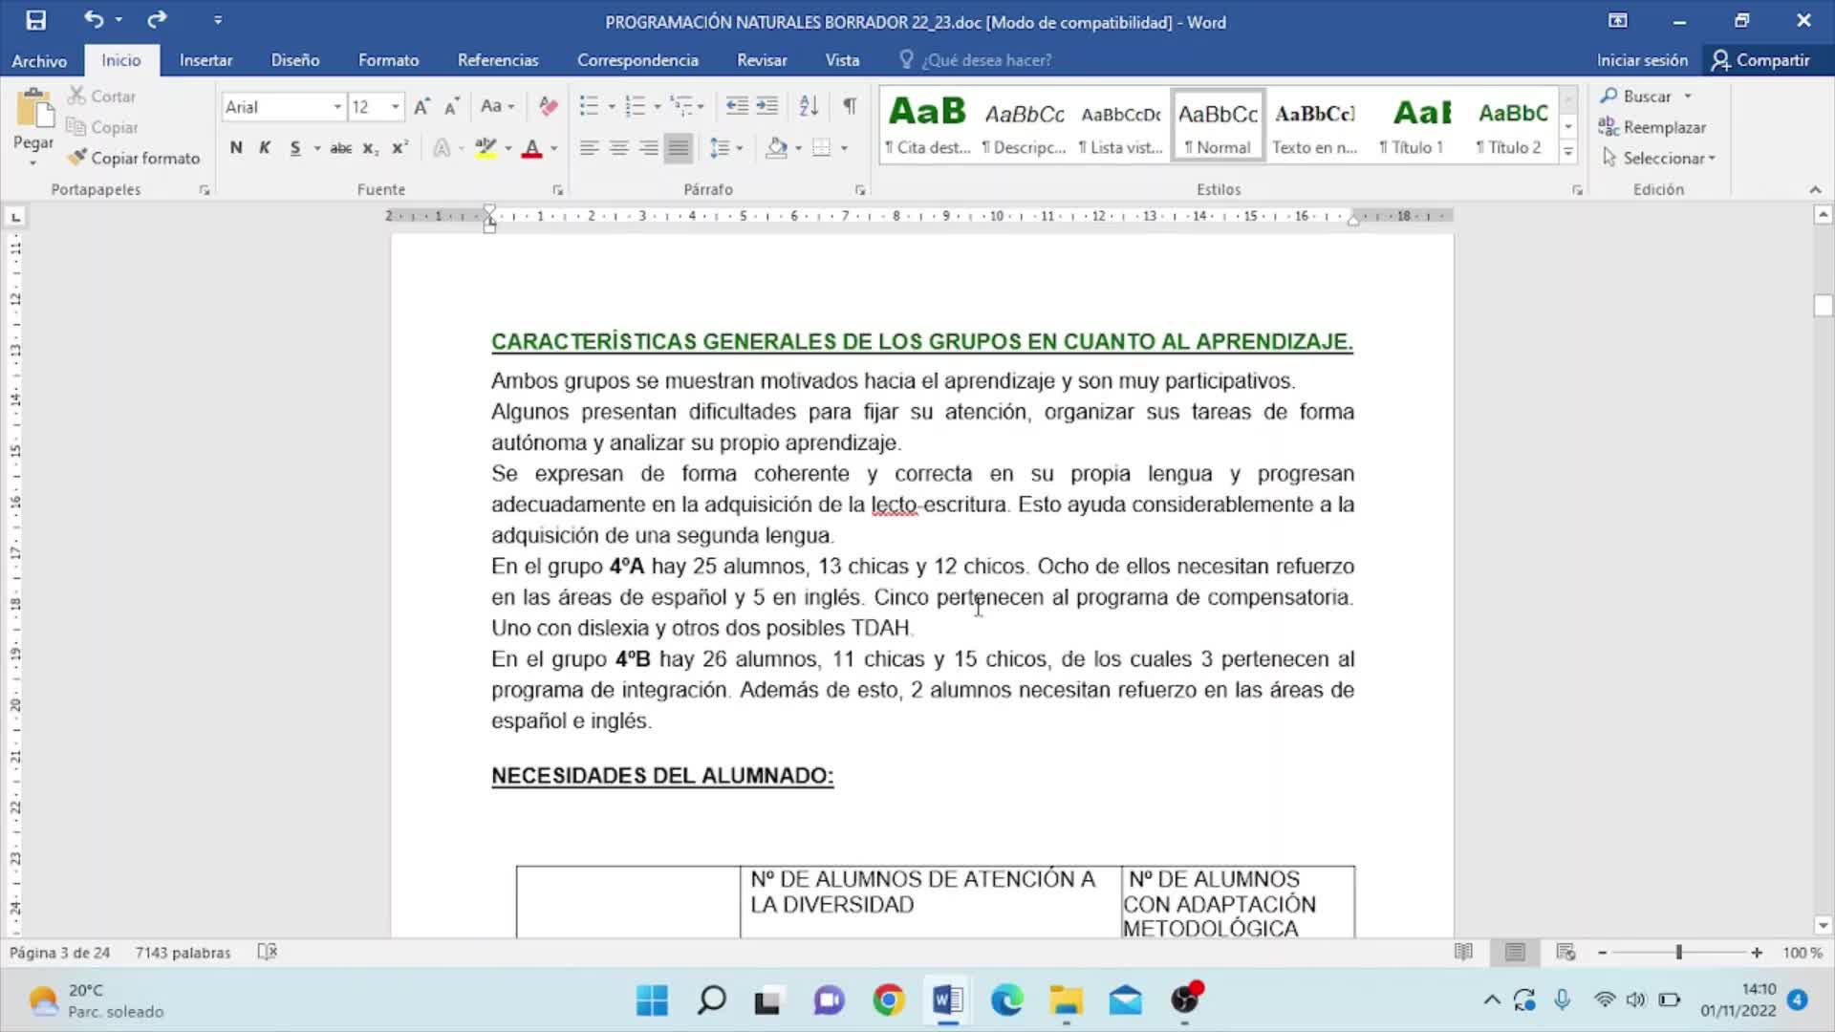Click the Increase indent icon

767,106
